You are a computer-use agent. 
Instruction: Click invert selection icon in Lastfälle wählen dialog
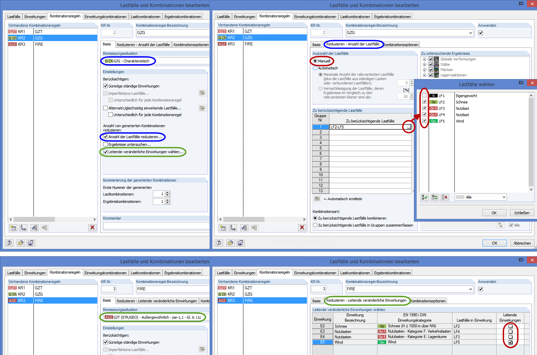(x=435, y=197)
